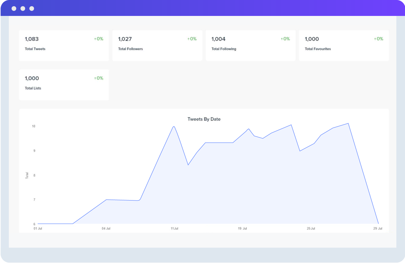This screenshot has width=405, height=263.
Task: Click the Total Tweets 0% change indicator
Action: coord(99,39)
